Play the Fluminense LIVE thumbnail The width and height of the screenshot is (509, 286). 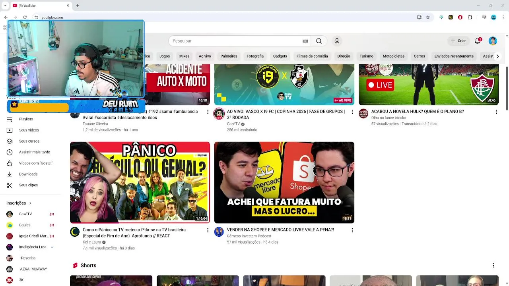428,85
